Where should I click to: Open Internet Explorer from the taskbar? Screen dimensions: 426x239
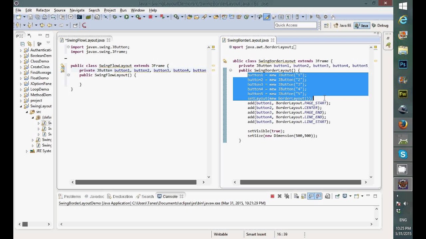click(x=403, y=20)
